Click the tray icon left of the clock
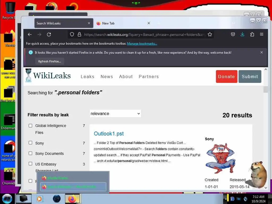Image resolution: width=272 pixels, height=204 pixels. point(245,199)
